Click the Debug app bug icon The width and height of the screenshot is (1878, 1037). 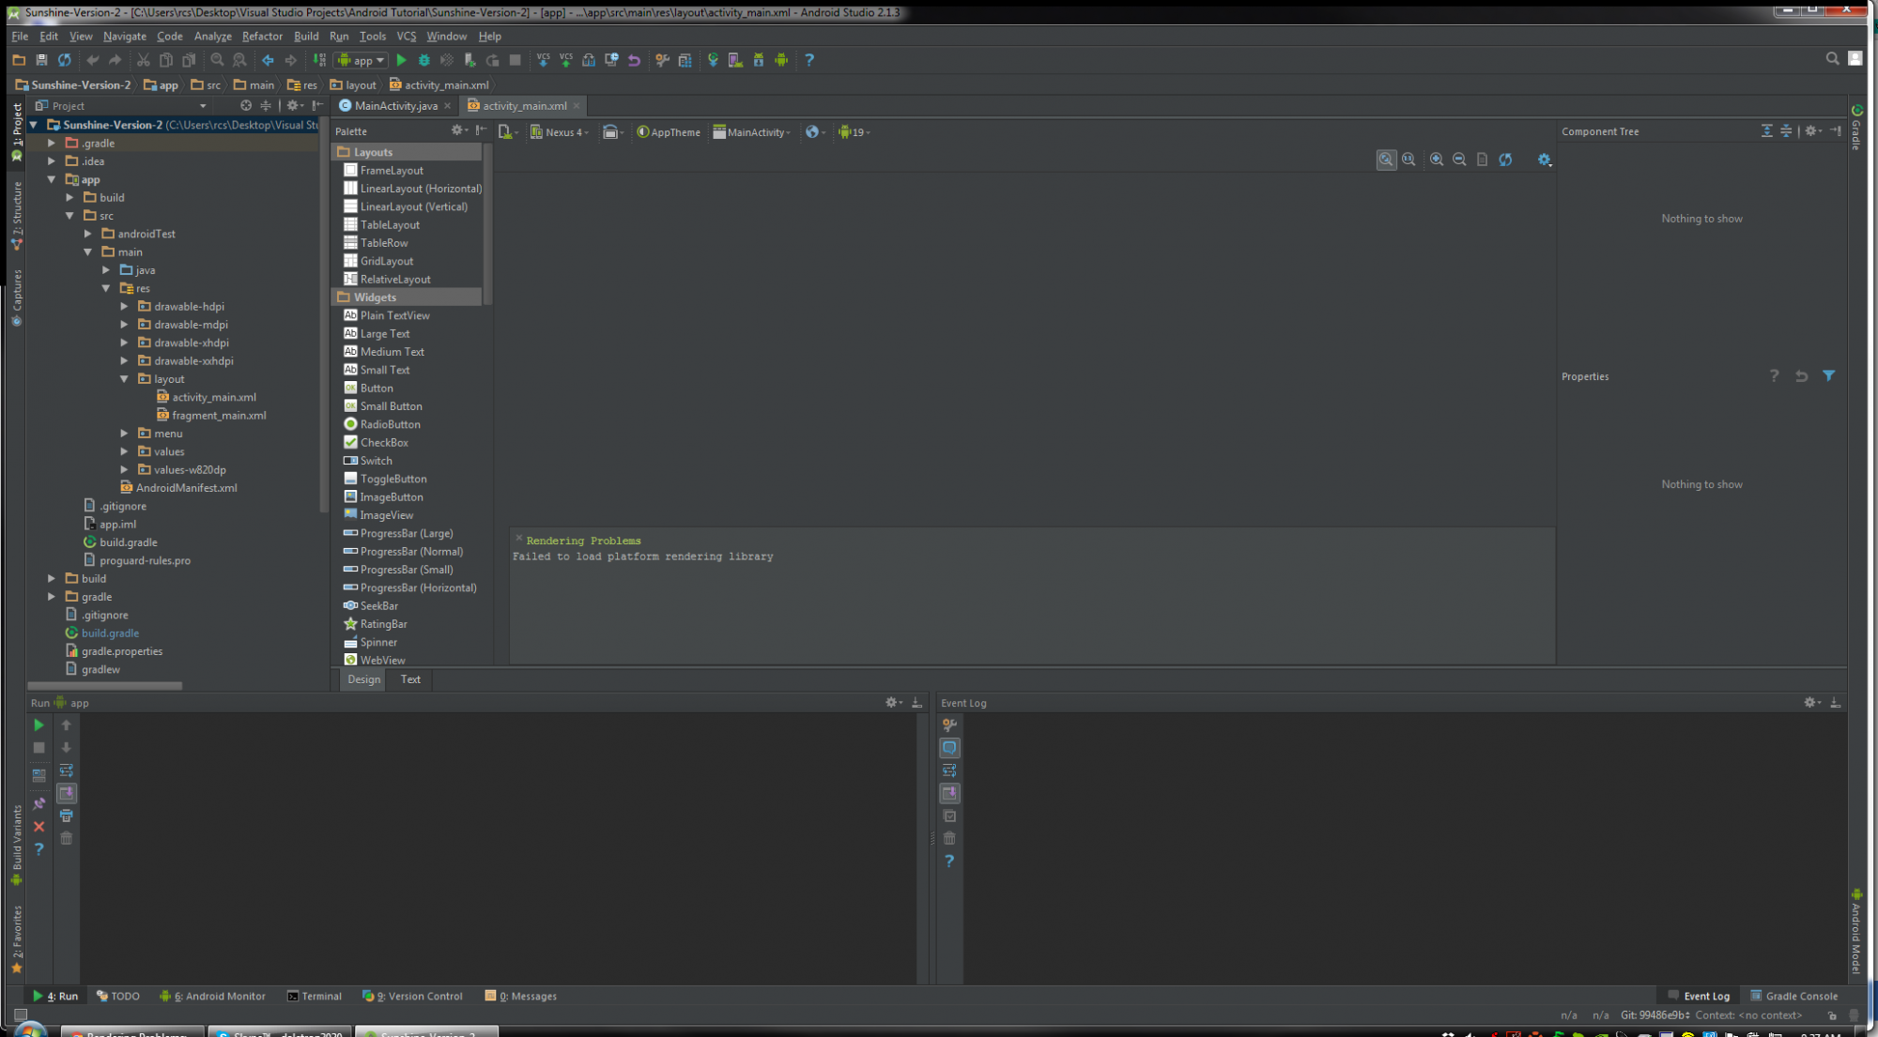point(424,60)
